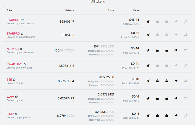Click 'Created by risingstargame' text
Image resolution: width=195 pixels, height=125 pixels.
(x=21, y=37)
